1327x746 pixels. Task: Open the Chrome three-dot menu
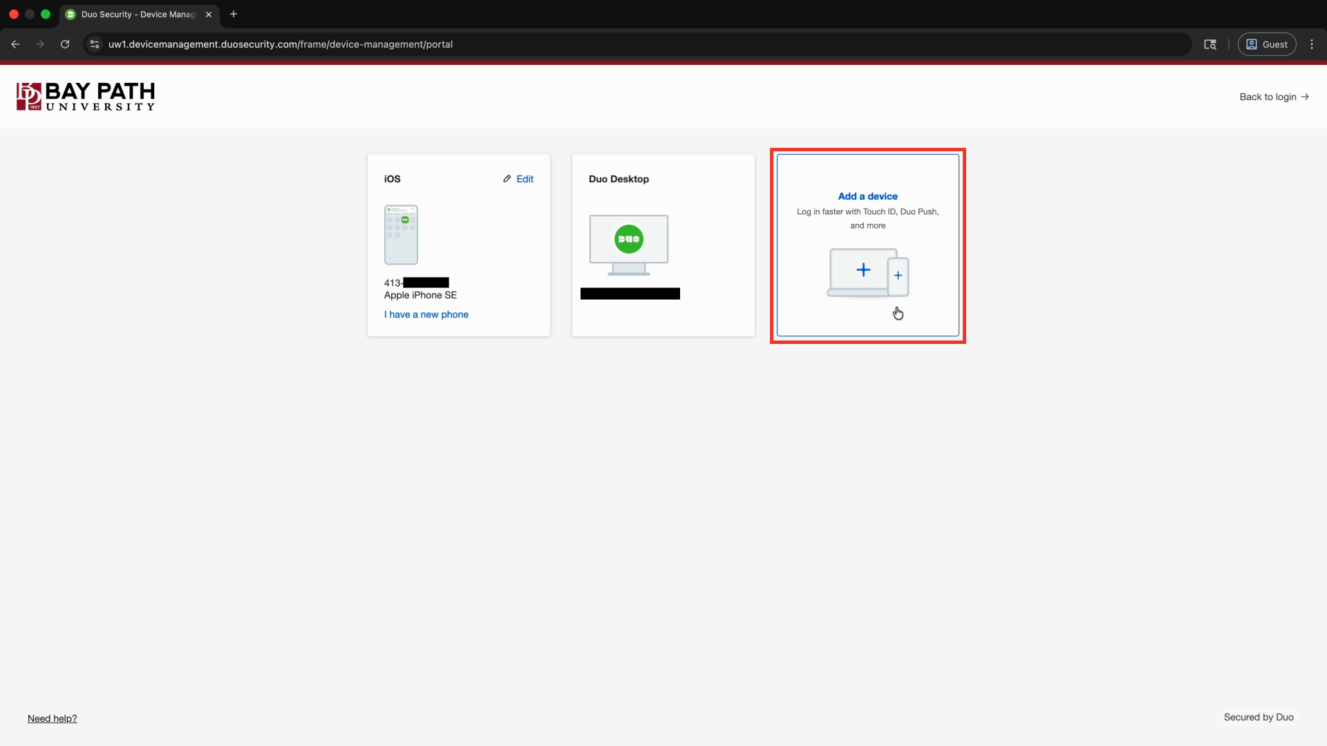(1312, 44)
